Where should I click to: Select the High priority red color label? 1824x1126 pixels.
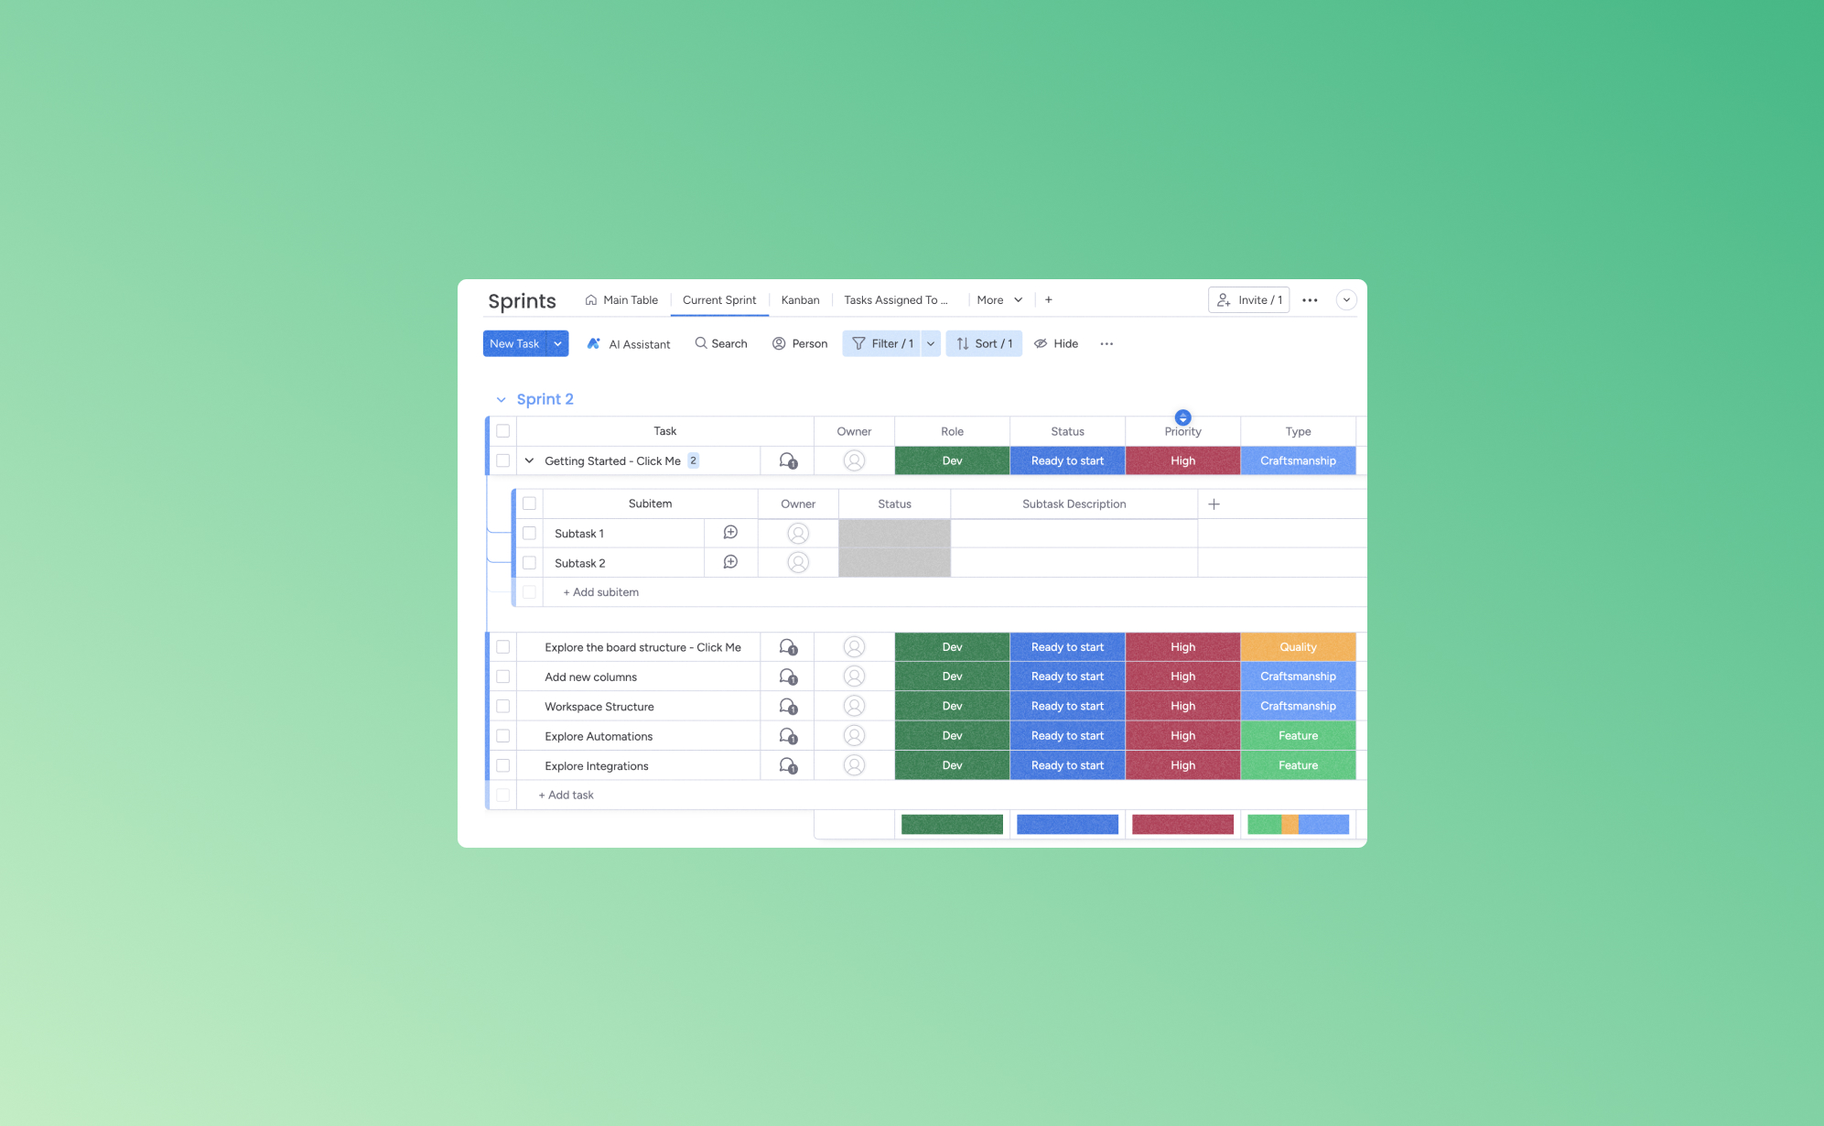1182,460
